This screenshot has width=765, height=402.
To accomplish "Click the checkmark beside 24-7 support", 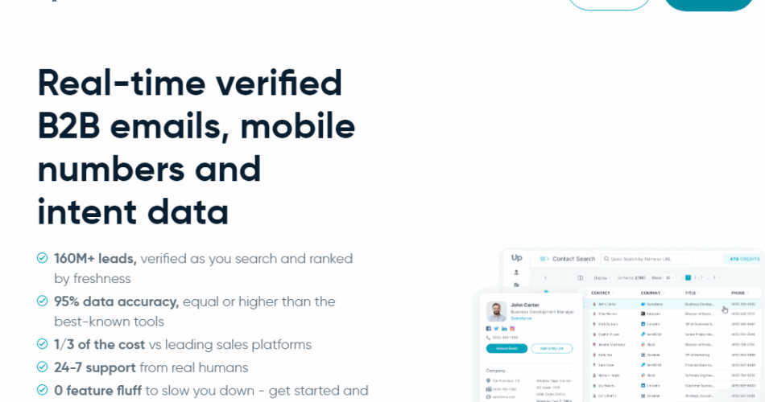I will pyautogui.click(x=43, y=367).
